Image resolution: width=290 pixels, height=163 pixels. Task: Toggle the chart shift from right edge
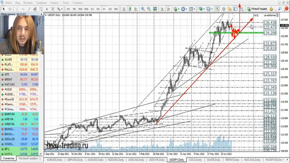point(168,9)
